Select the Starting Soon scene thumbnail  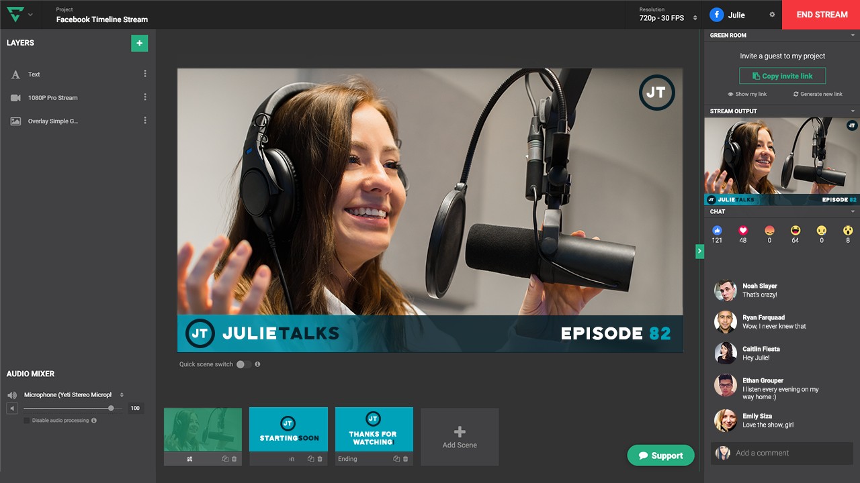coord(288,429)
